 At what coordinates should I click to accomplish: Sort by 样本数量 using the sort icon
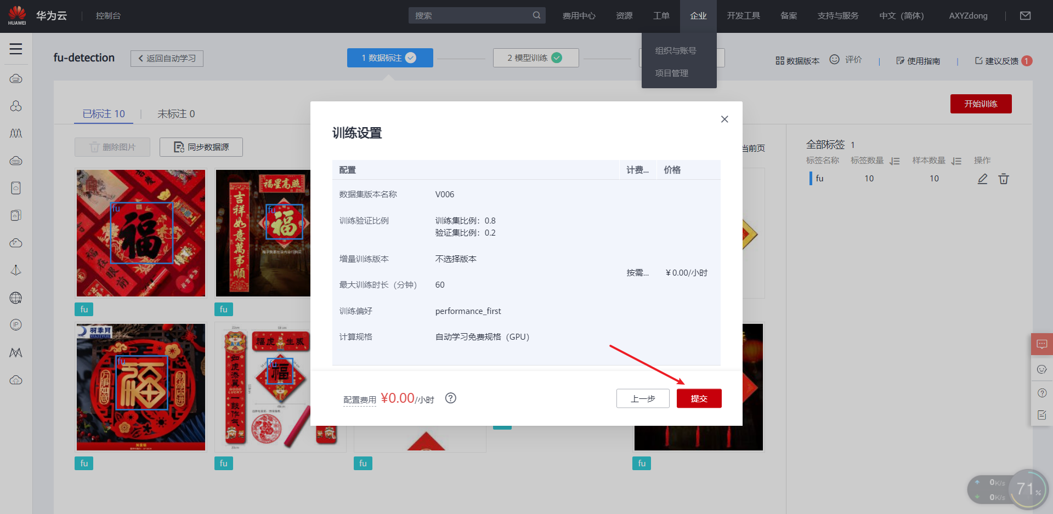[x=956, y=161]
